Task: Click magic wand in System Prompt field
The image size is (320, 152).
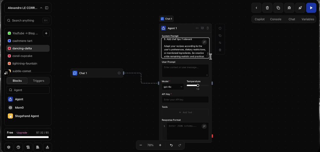Action: coord(204,42)
